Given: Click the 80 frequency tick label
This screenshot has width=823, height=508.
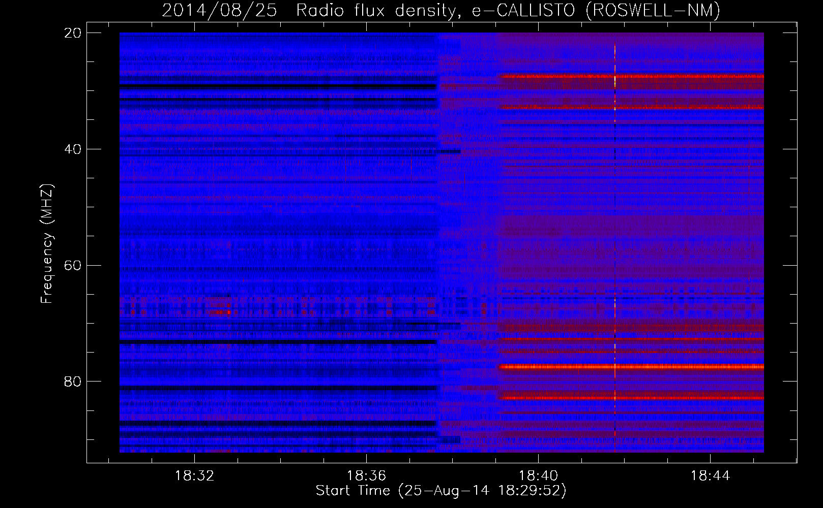Looking at the screenshot, I should click(x=73, y=382).
